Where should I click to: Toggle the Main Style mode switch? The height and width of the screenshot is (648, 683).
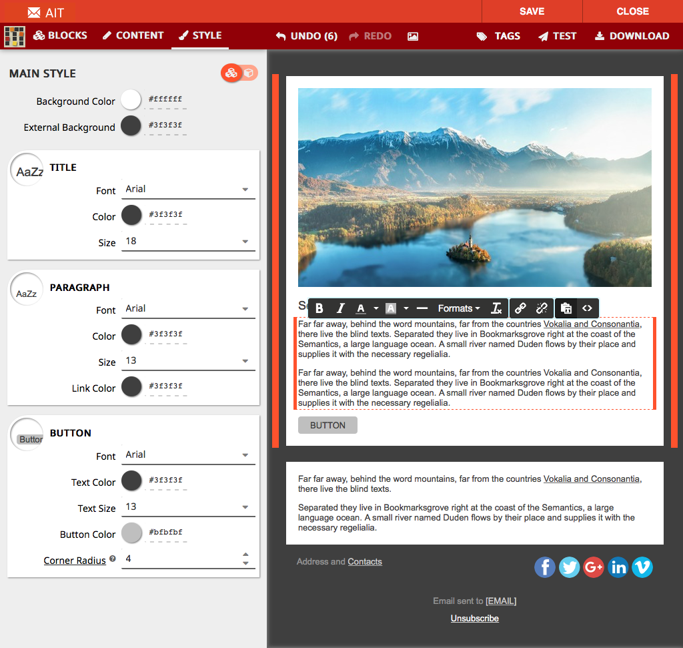coord(239,73)
